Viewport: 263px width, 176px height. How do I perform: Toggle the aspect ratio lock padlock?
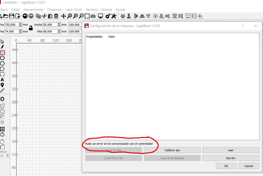pos(30,28)
